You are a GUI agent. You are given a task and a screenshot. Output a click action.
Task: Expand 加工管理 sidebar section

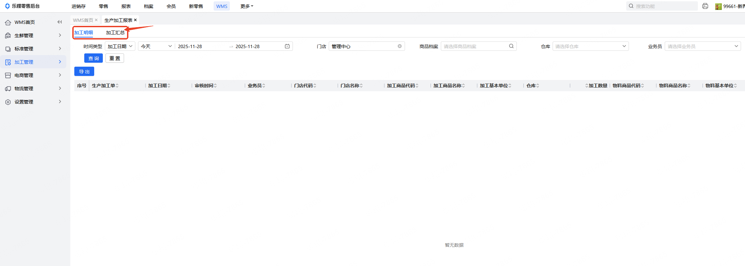pos(60,62)
